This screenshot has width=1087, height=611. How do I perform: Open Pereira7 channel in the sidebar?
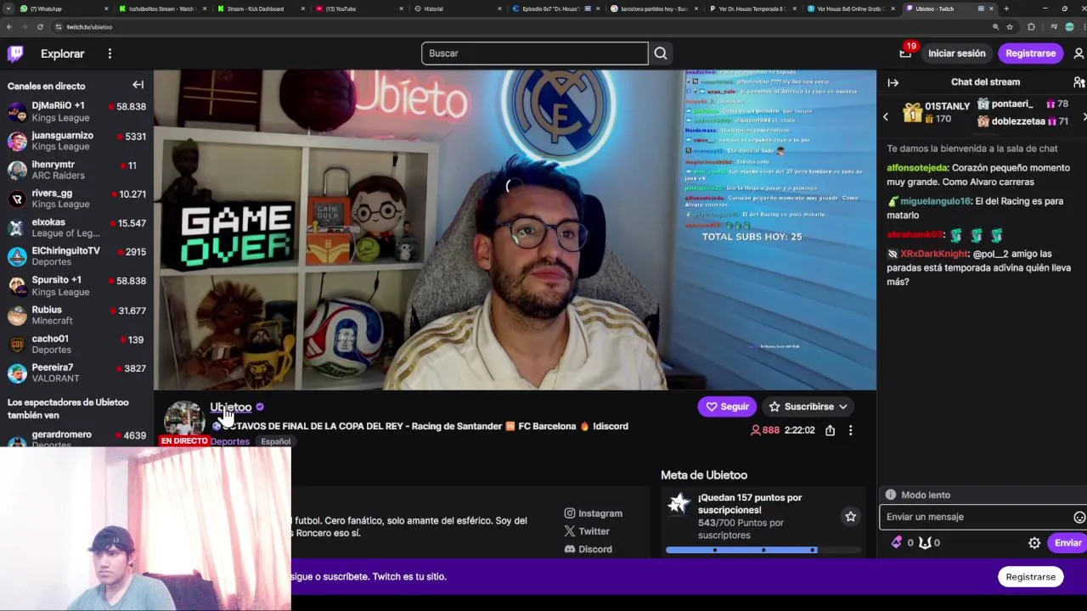(x=76, y=373)
